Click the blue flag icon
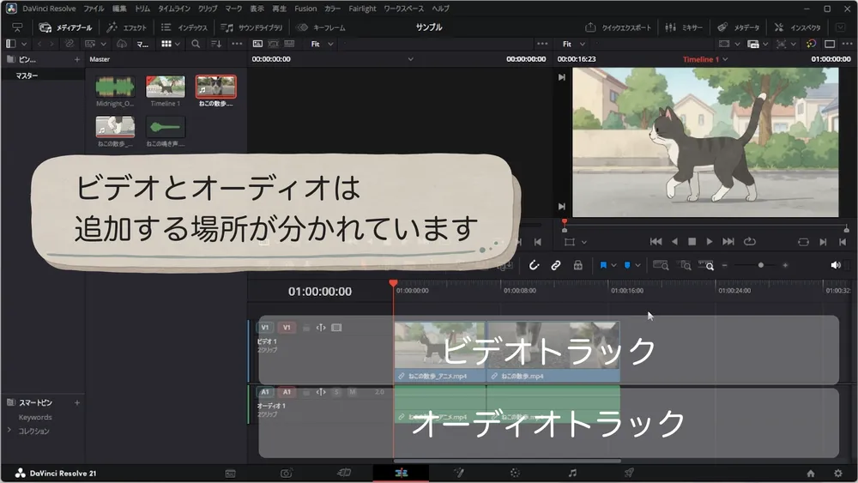The image size is (858, 483). point(603,265)
